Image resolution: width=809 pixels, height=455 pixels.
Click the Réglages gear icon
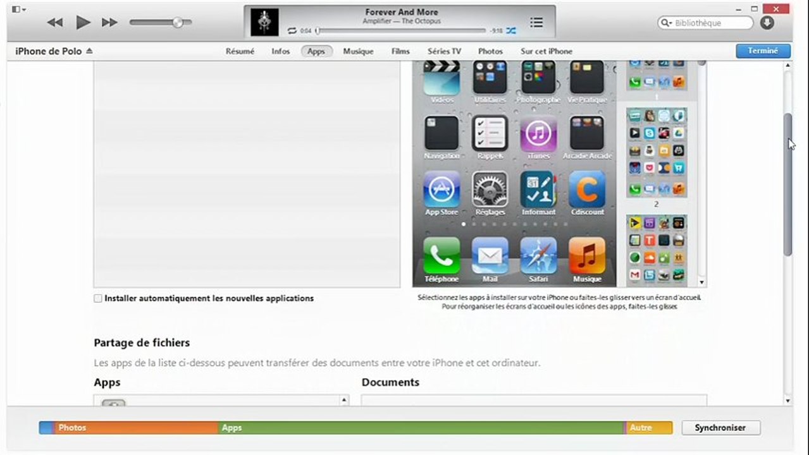490,189
